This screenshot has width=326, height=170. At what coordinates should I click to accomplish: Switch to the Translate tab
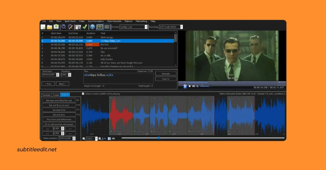coord(46,95)
